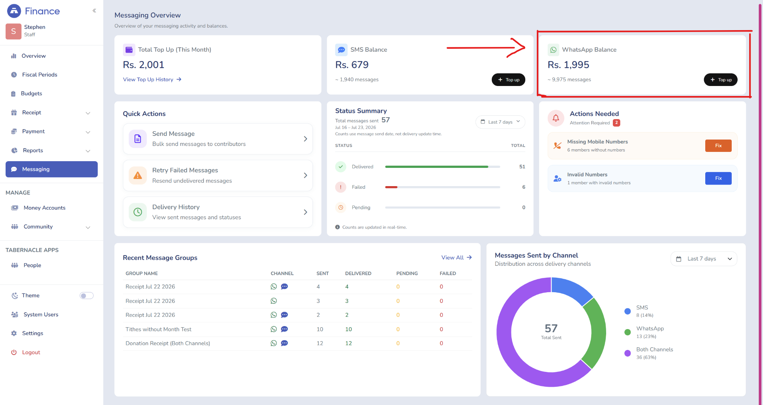The image size is (763, 405).
Task: Click the green WhatsApp legend dot
Action: [628, 332]
